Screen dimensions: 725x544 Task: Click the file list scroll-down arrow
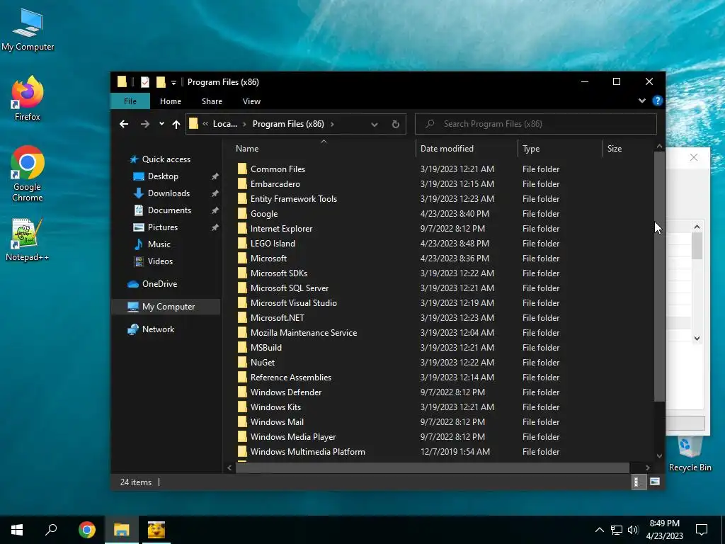coord(659,456)
